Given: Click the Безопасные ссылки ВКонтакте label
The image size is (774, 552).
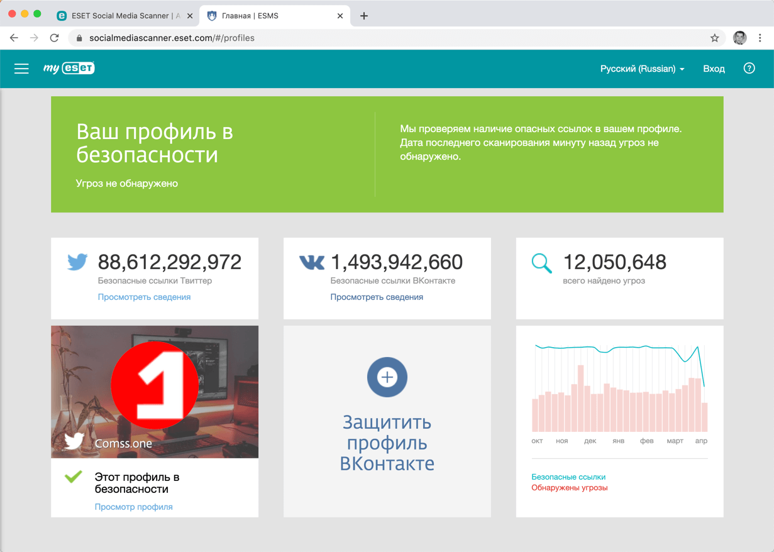Looking at the screenshot, I should 393,280.
